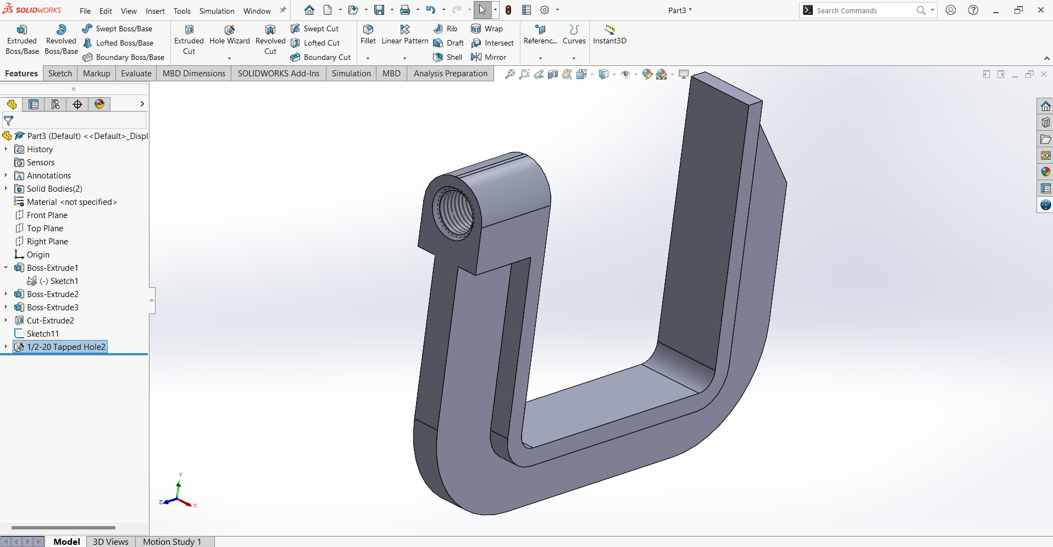Open the ConfigurationManager tab icon

(56, 104)
